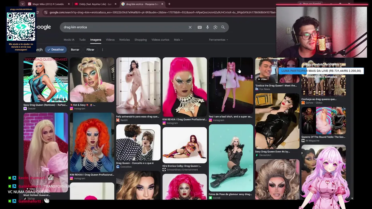Open the RuPaul Sexy Drag Queen Remixes thumbnail
Screen dimensions: 372x209
click(x=46, y=80)
